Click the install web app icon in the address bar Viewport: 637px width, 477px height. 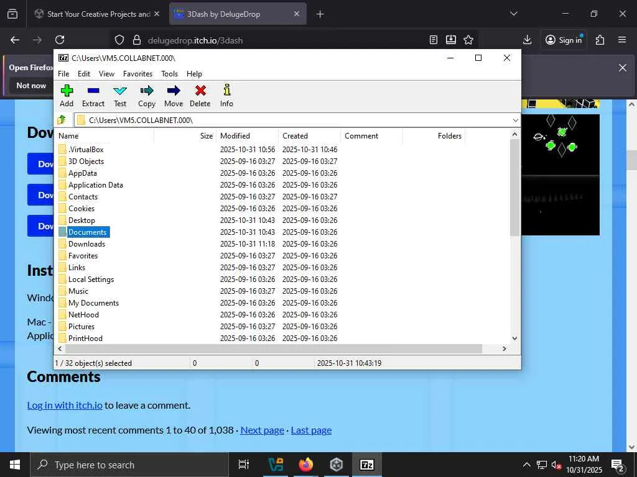click(451, 40)
